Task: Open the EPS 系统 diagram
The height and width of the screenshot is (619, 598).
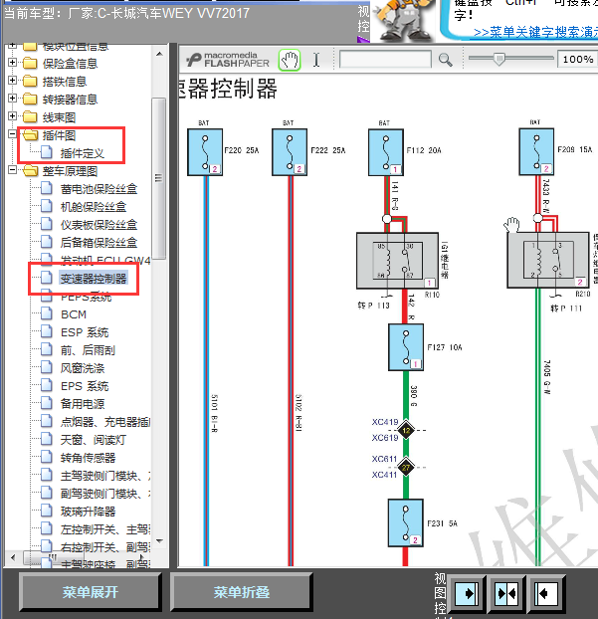Action: click(x=85, y=386)
